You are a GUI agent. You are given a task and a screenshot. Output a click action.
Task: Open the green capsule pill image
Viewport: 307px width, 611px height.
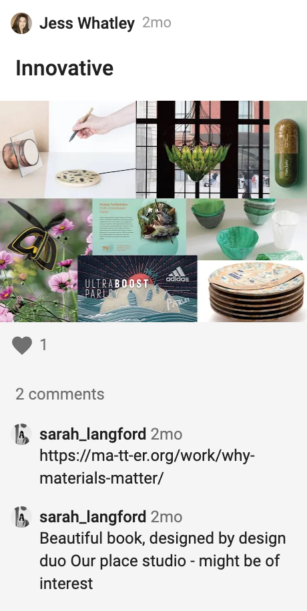tap(288, 149)
